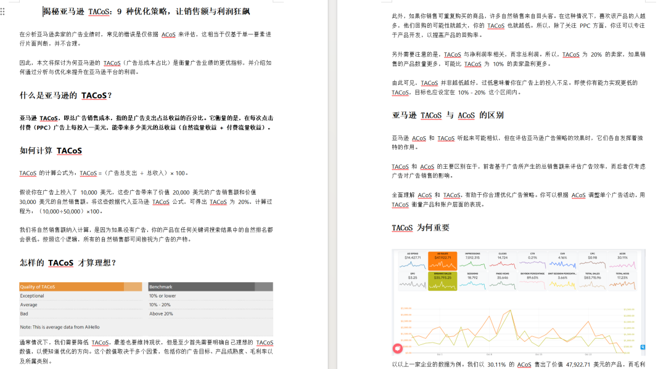Click the 'Benchmark' table header

[x=211, y=286]
